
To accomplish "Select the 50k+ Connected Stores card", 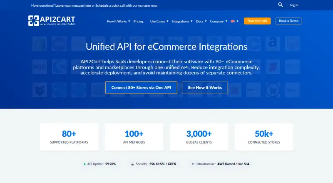I will click(264, 137).
